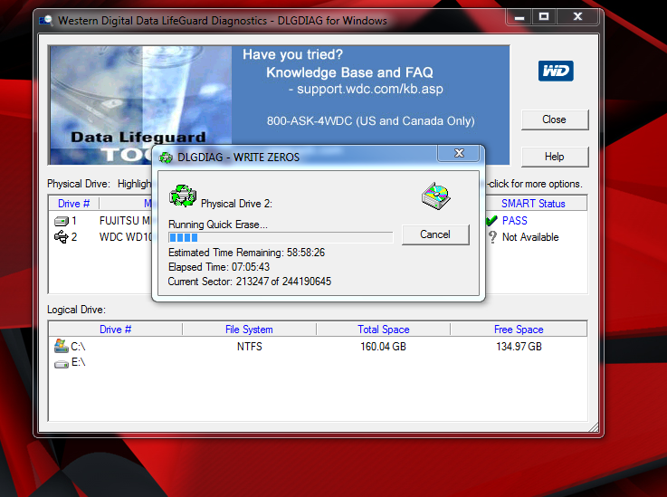
Task: Maximize the Data LifeGuard Diagnostics window
Action: [x=544, y=17]
